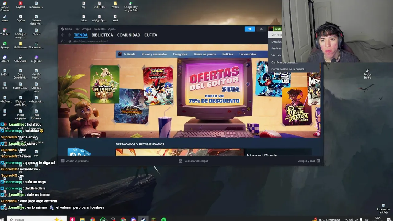
Task: Open Google Chrome desktop shortcut
Action: coord(5,6)
